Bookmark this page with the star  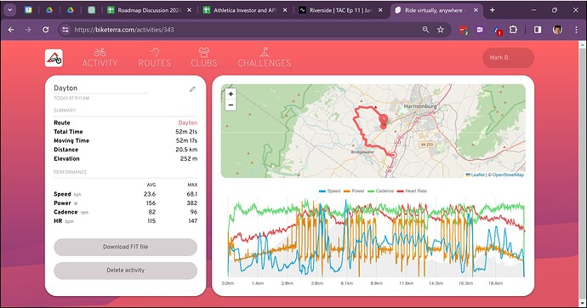point(441,30)
